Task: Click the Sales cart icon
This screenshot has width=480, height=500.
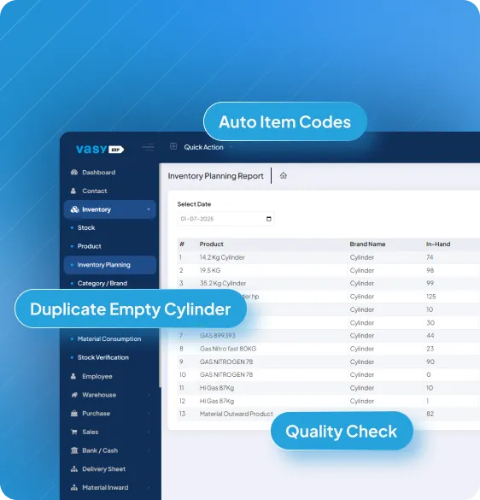Action: [74, 432]
